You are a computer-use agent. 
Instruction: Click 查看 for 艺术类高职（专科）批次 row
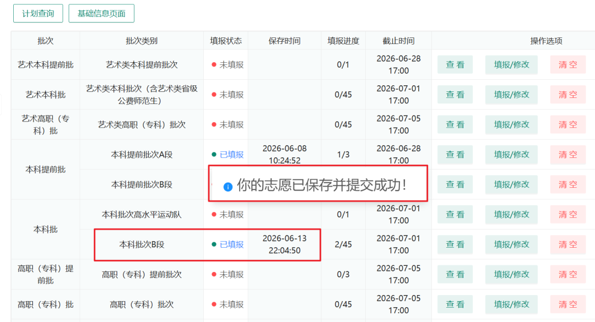tap(455, 124)
